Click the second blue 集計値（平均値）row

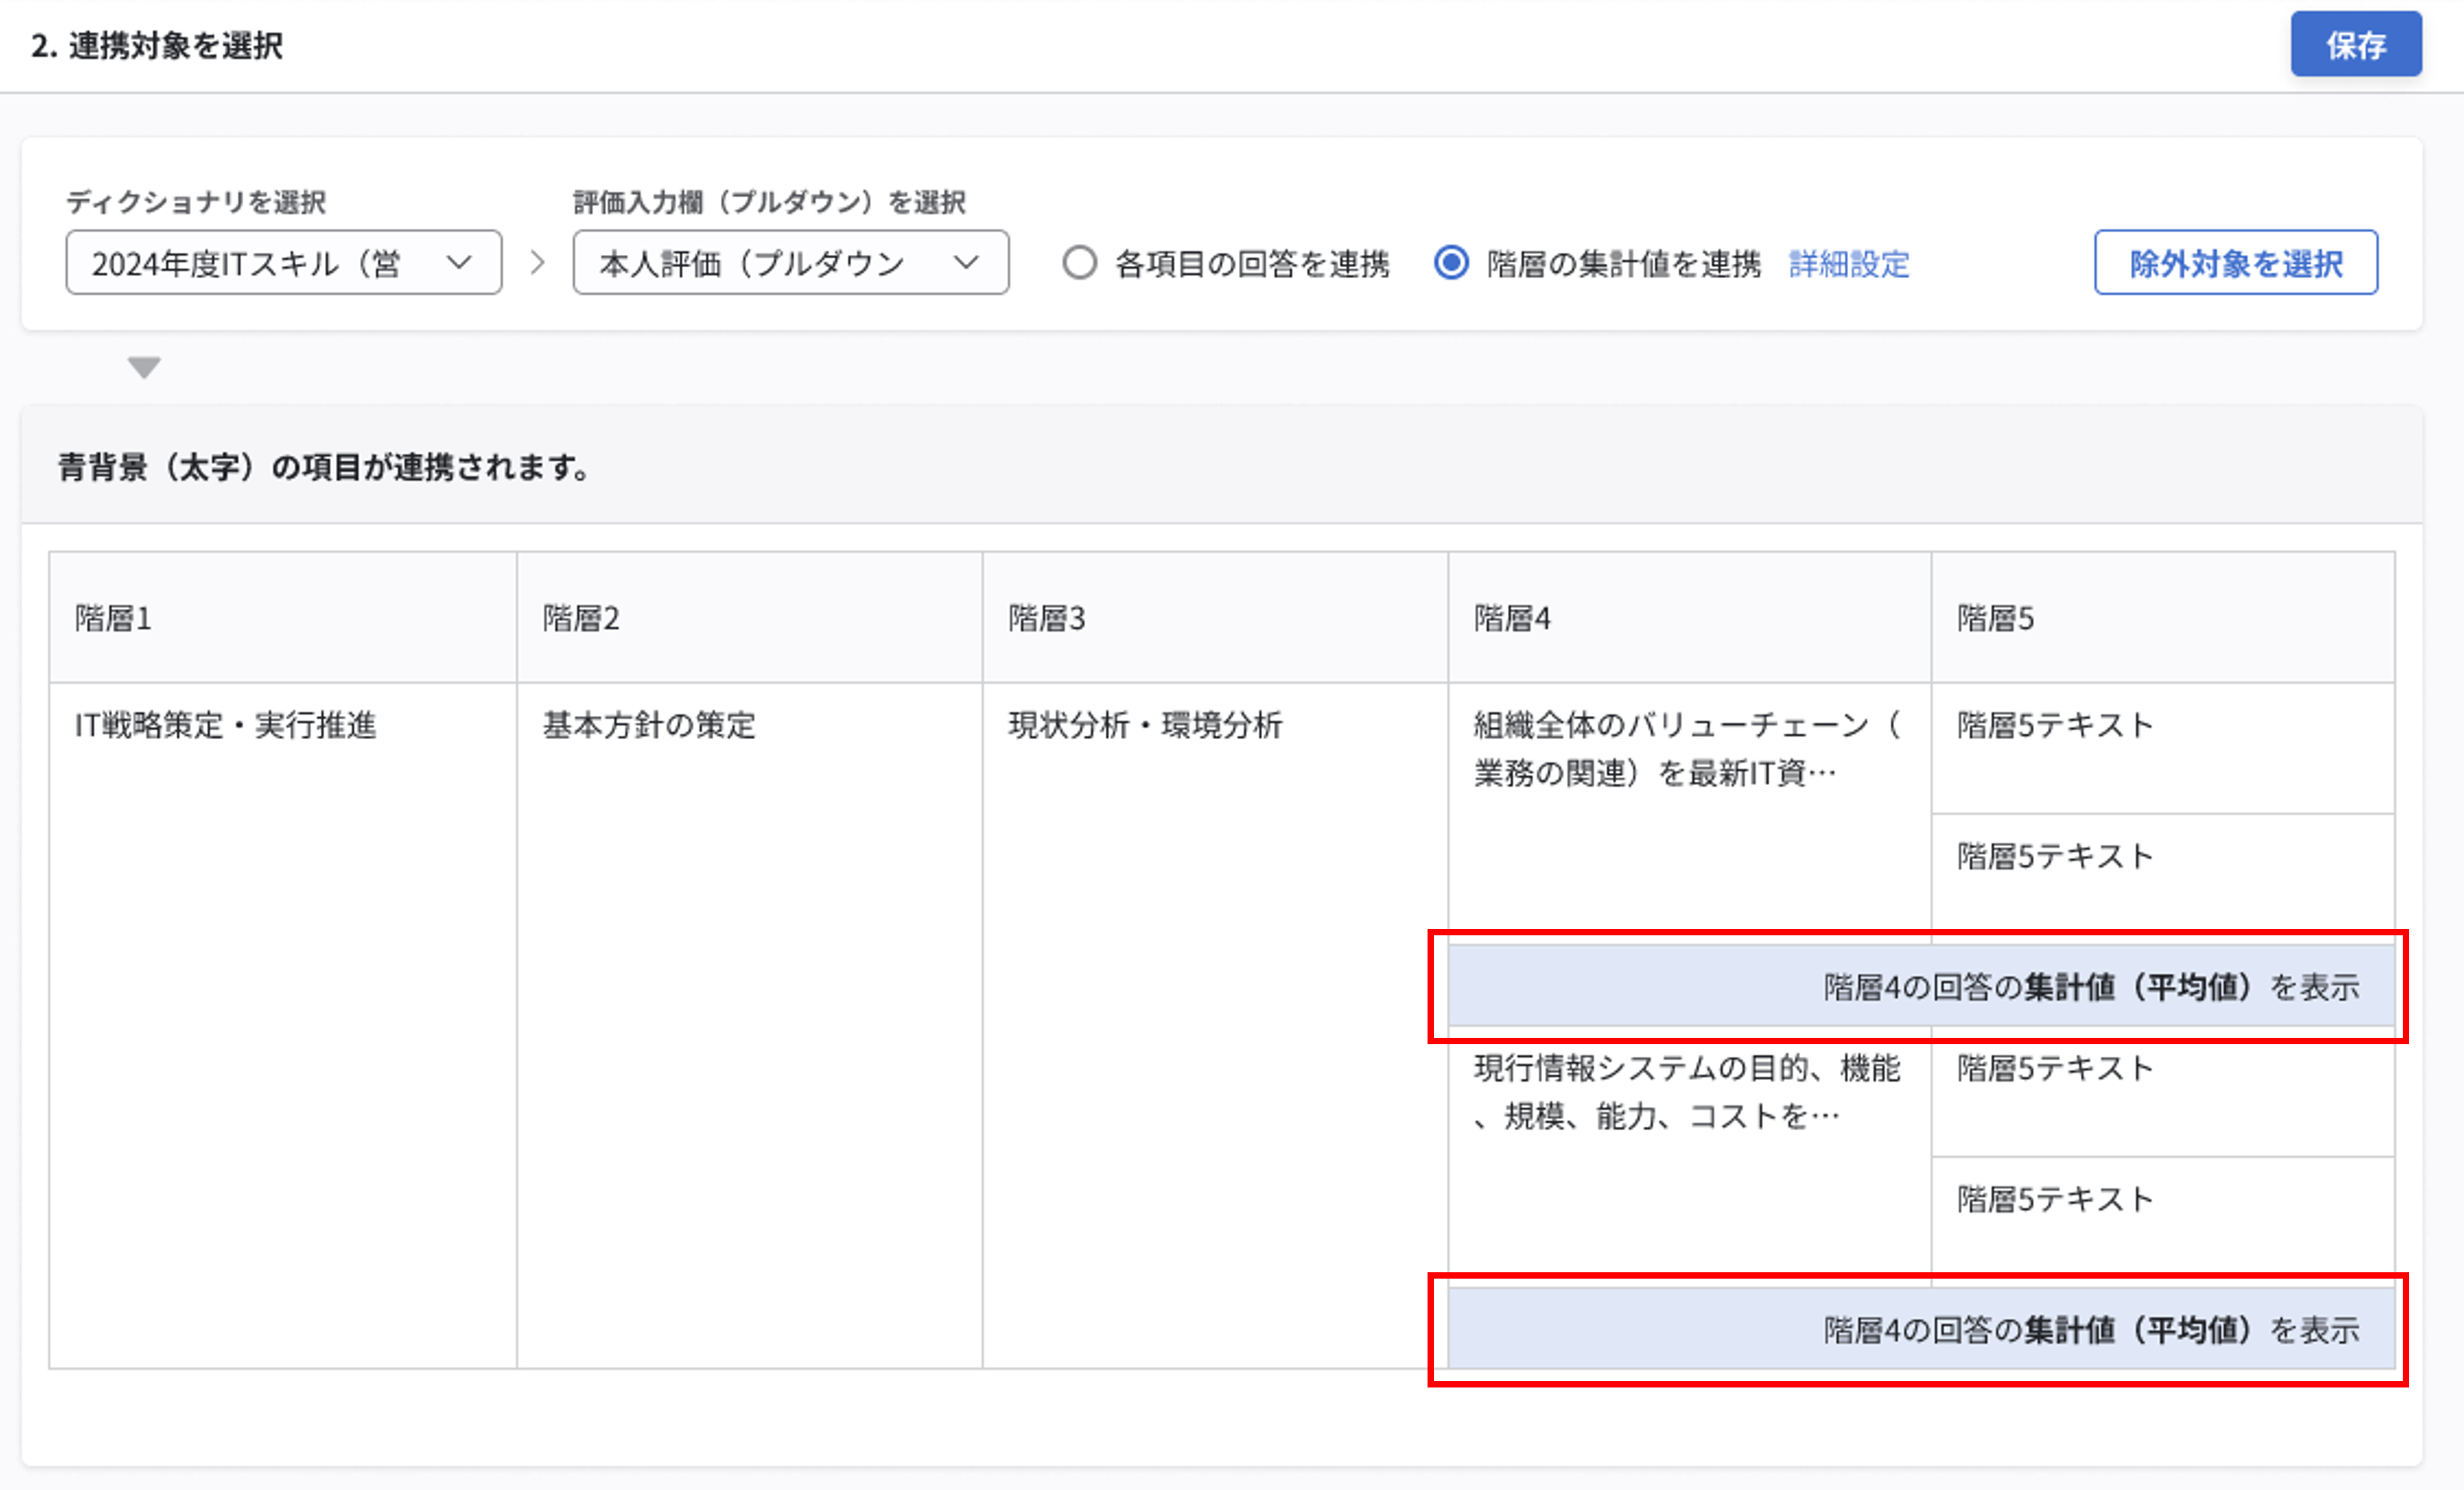pos(1920,1329)
